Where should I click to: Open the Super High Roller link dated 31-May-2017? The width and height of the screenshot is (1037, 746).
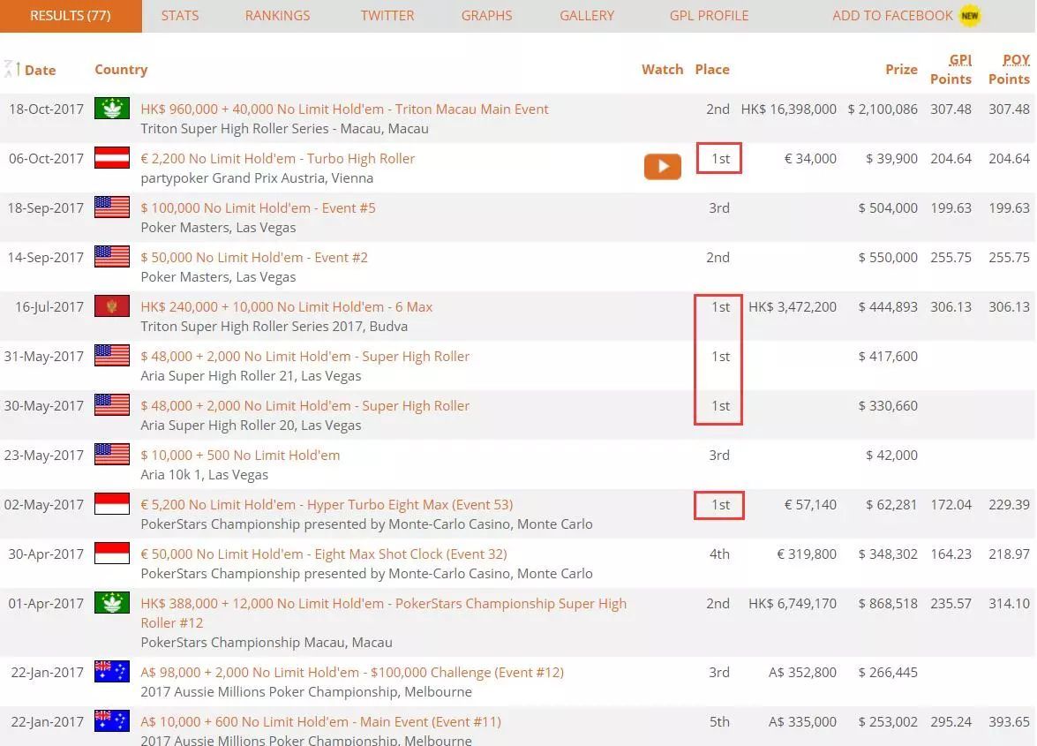coord(304,357)
